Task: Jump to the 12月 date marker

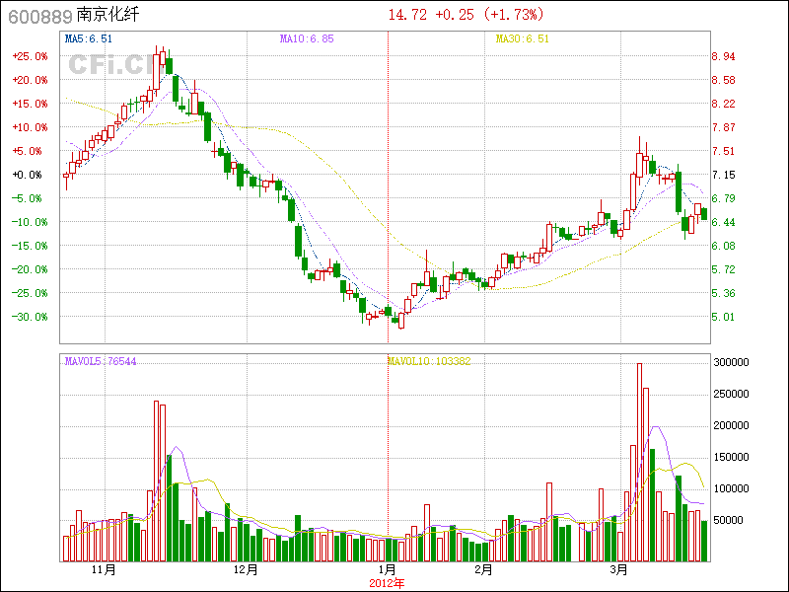Action: [x=246, y=570]
